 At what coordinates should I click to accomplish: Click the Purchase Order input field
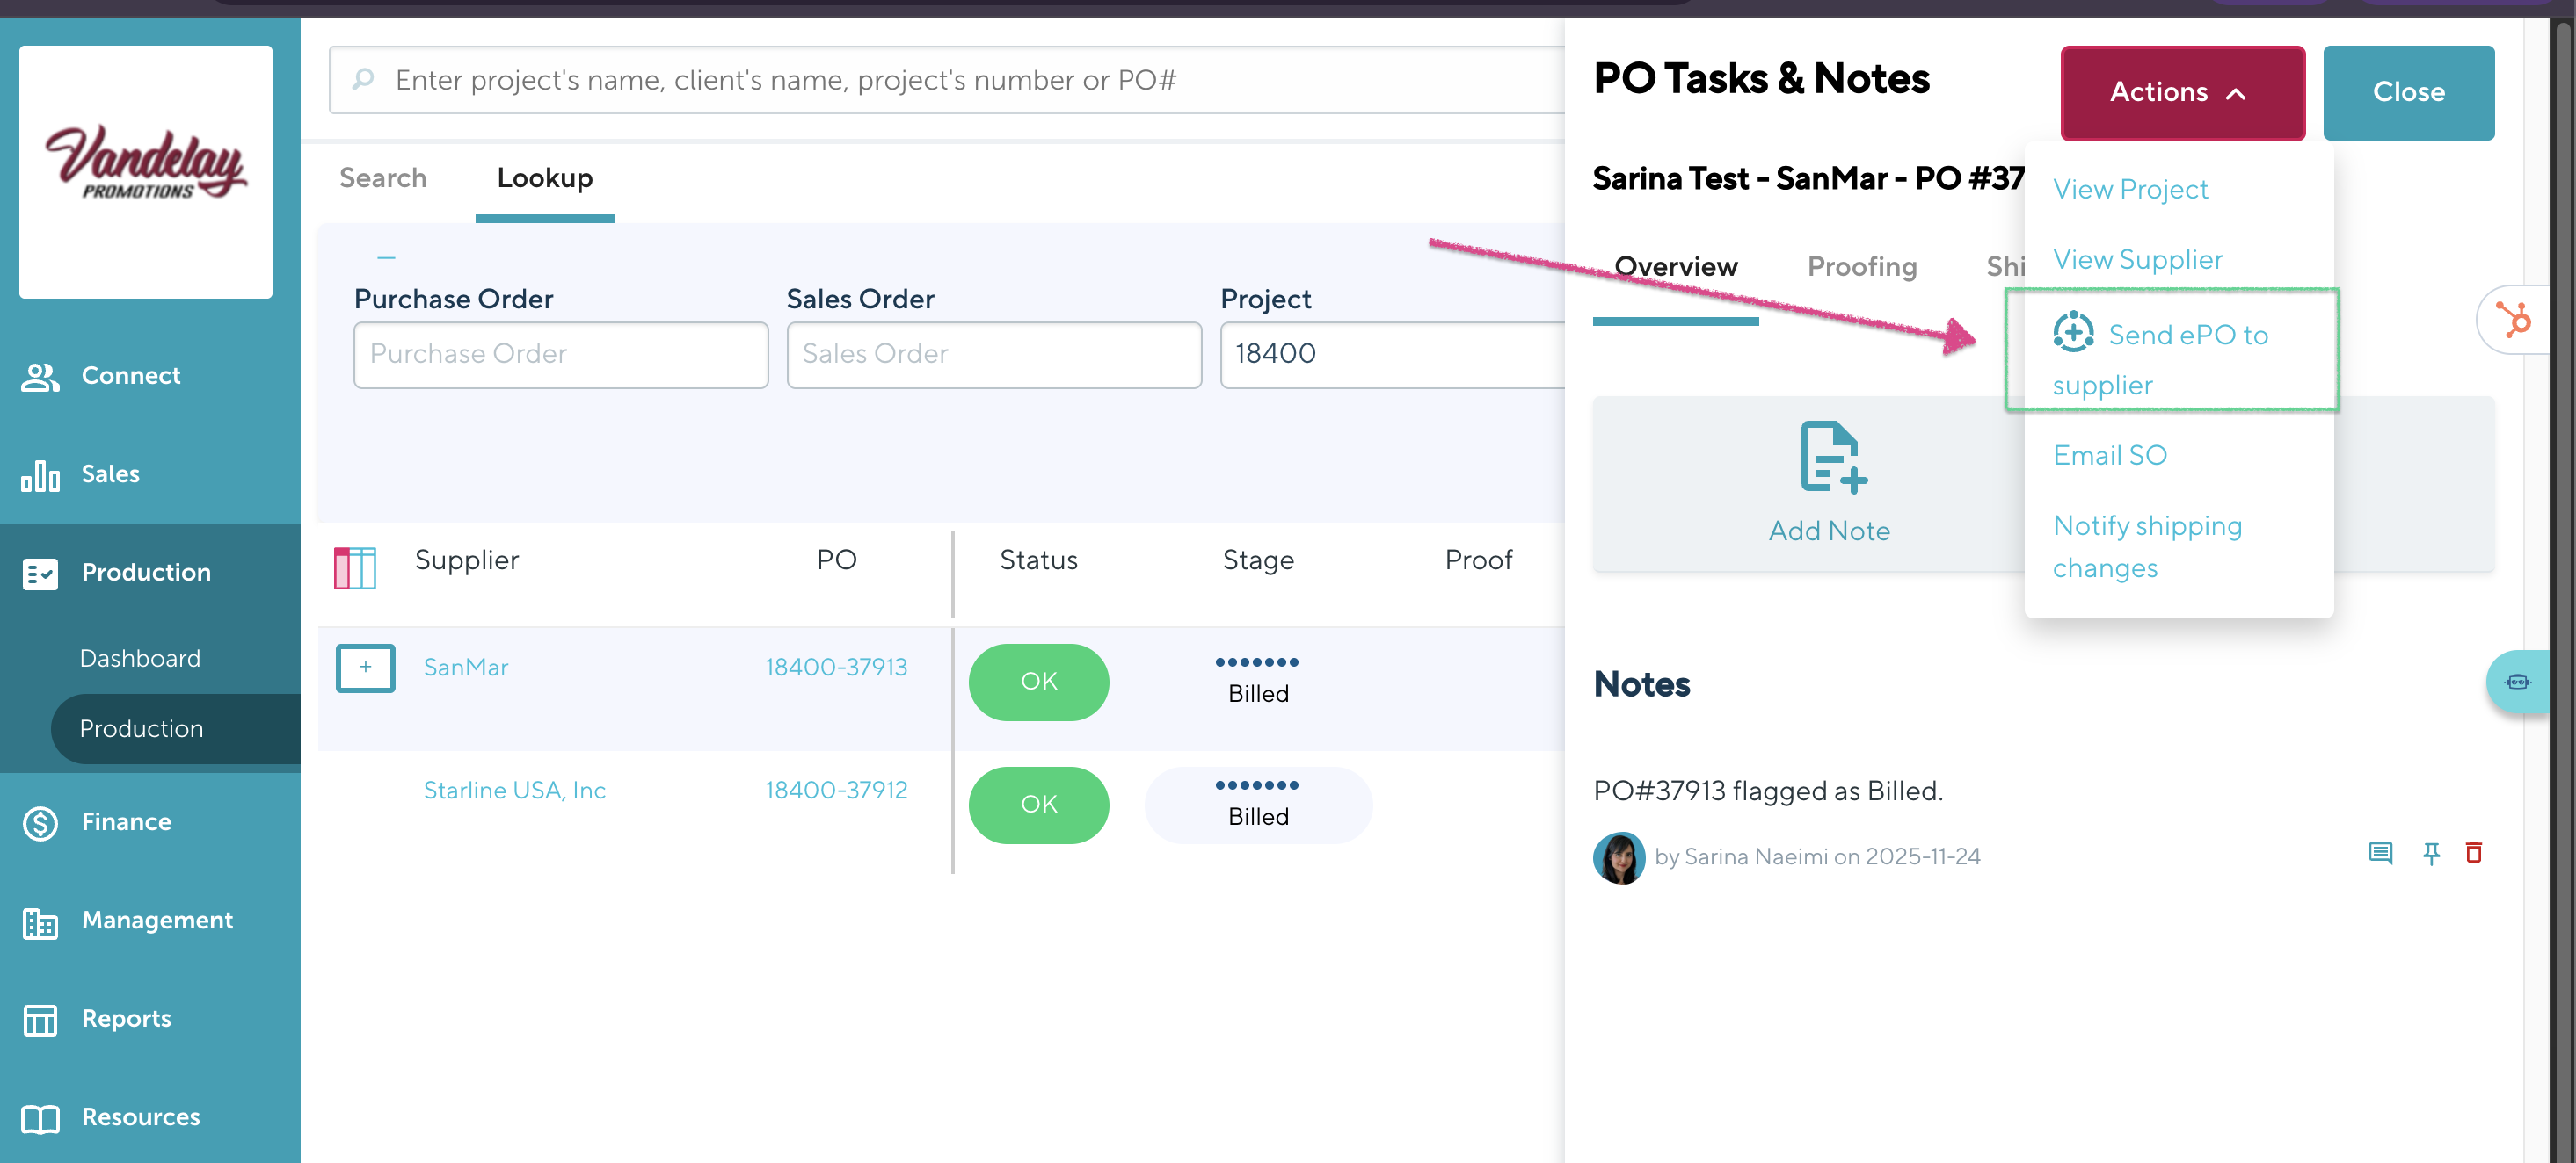click(560, 354)
